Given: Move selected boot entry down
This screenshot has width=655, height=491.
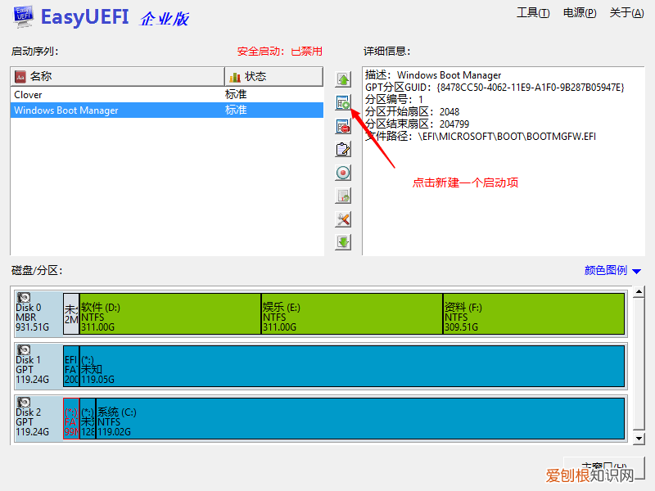Looking at the screenshot, I should [x=344, y=242].
